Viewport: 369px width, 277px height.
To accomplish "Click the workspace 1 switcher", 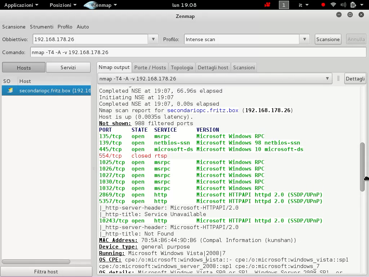I will point(284,5).
